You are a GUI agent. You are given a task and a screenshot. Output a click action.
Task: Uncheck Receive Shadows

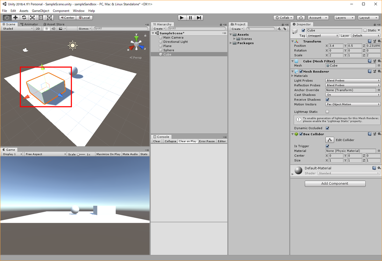click(328, 100)
